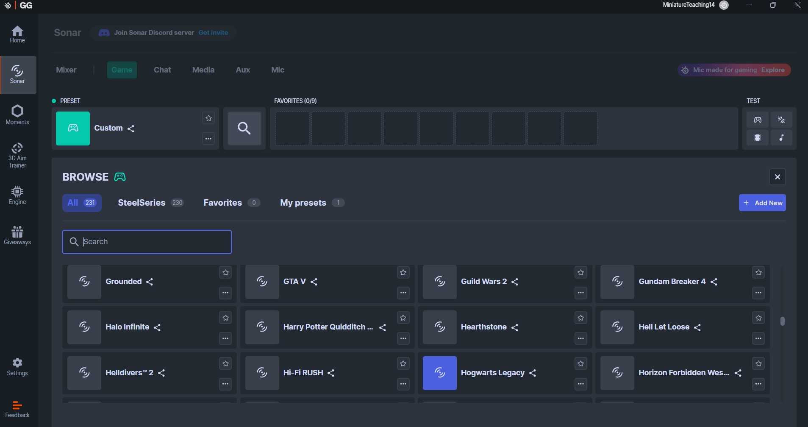Switch to the Mic tab

(x=278, y=70)
